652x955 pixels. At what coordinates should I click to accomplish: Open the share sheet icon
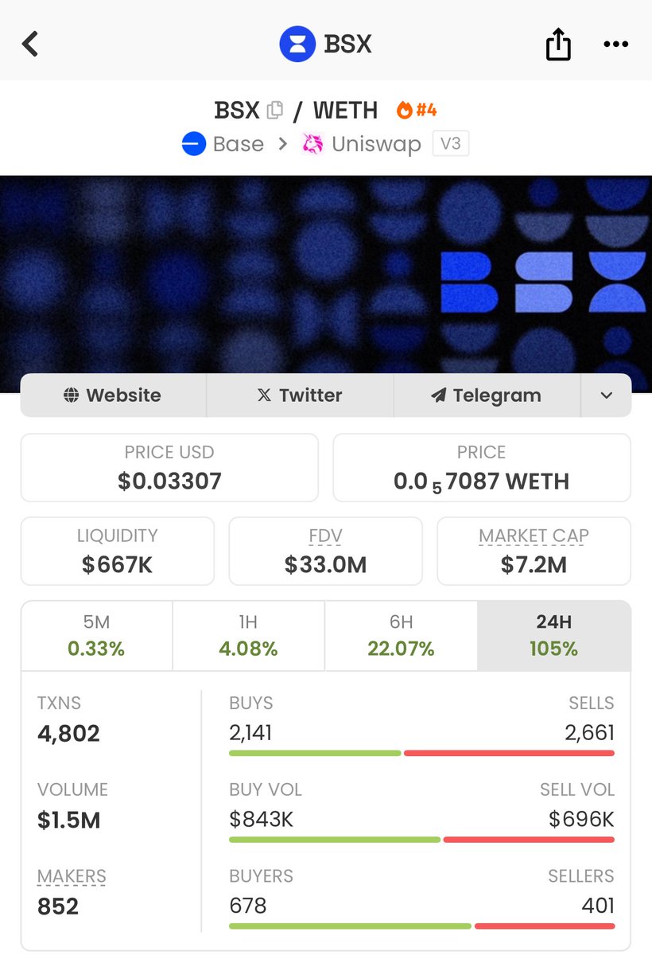coord(558,44)
